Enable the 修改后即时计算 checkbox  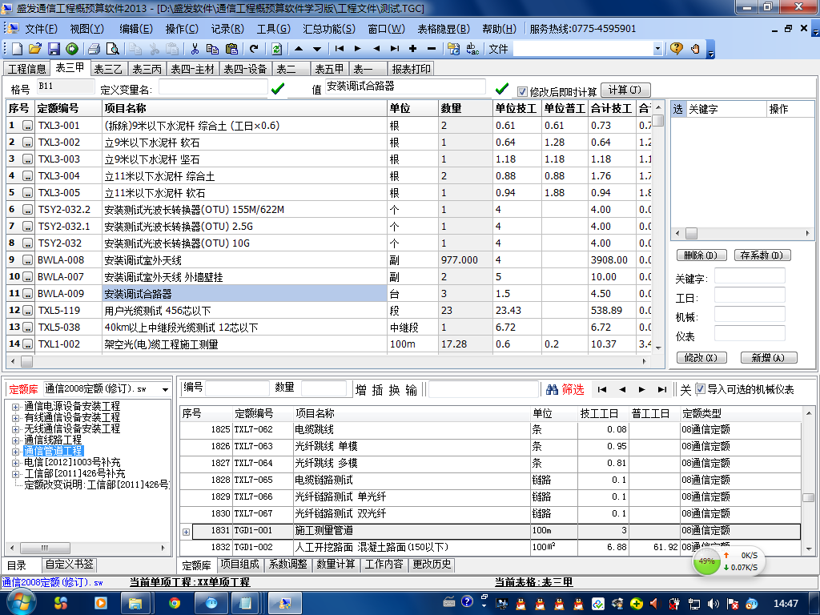coord(521,90)
